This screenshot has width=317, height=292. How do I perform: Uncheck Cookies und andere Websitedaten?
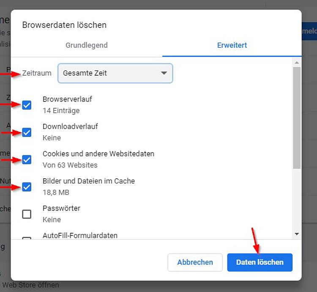point(27,160)
